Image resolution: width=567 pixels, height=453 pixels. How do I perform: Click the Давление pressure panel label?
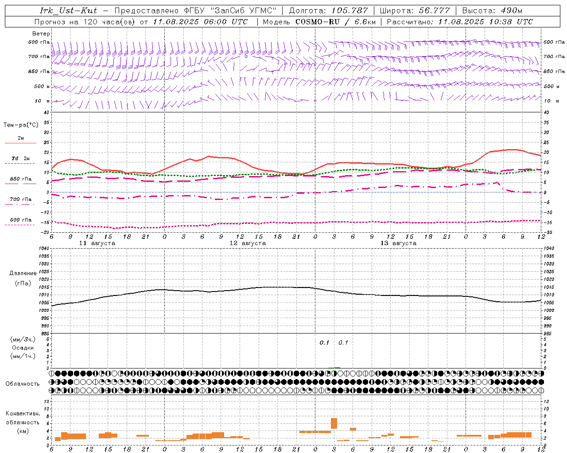(x=23, y=273)
